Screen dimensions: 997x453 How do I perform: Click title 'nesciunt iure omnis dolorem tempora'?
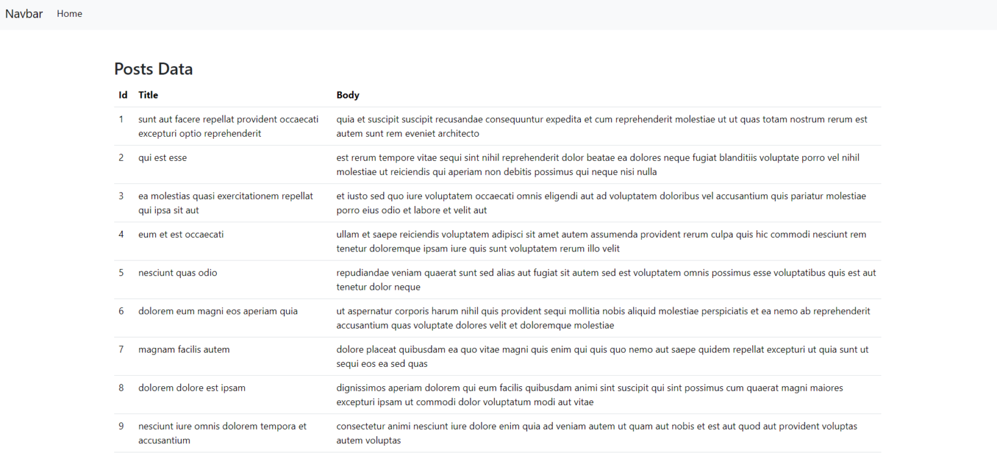(x=217, y=426)
